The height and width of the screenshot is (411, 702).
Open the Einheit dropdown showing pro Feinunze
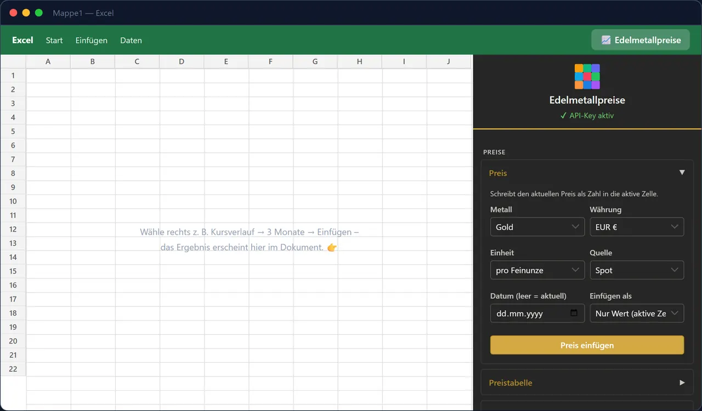pyautogui.click(x=537, y=270)
